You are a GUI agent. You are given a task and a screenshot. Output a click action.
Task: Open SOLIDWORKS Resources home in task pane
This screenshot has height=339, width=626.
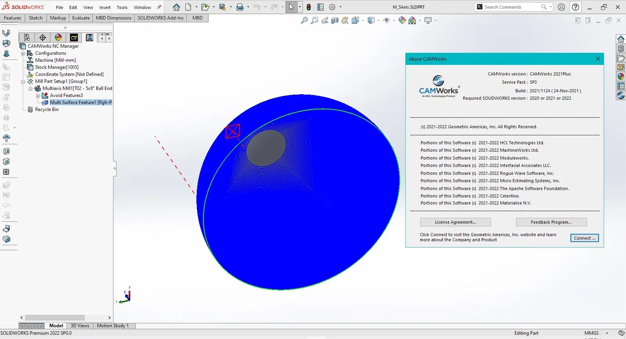(621, 39)
